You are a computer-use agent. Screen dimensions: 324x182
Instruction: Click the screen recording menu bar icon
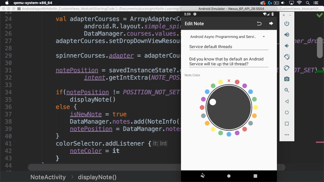click(x=276, y=3)
